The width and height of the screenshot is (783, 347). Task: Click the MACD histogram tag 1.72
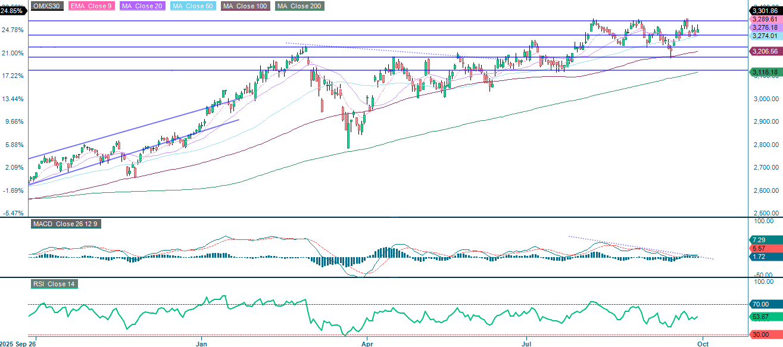(765, 256)
